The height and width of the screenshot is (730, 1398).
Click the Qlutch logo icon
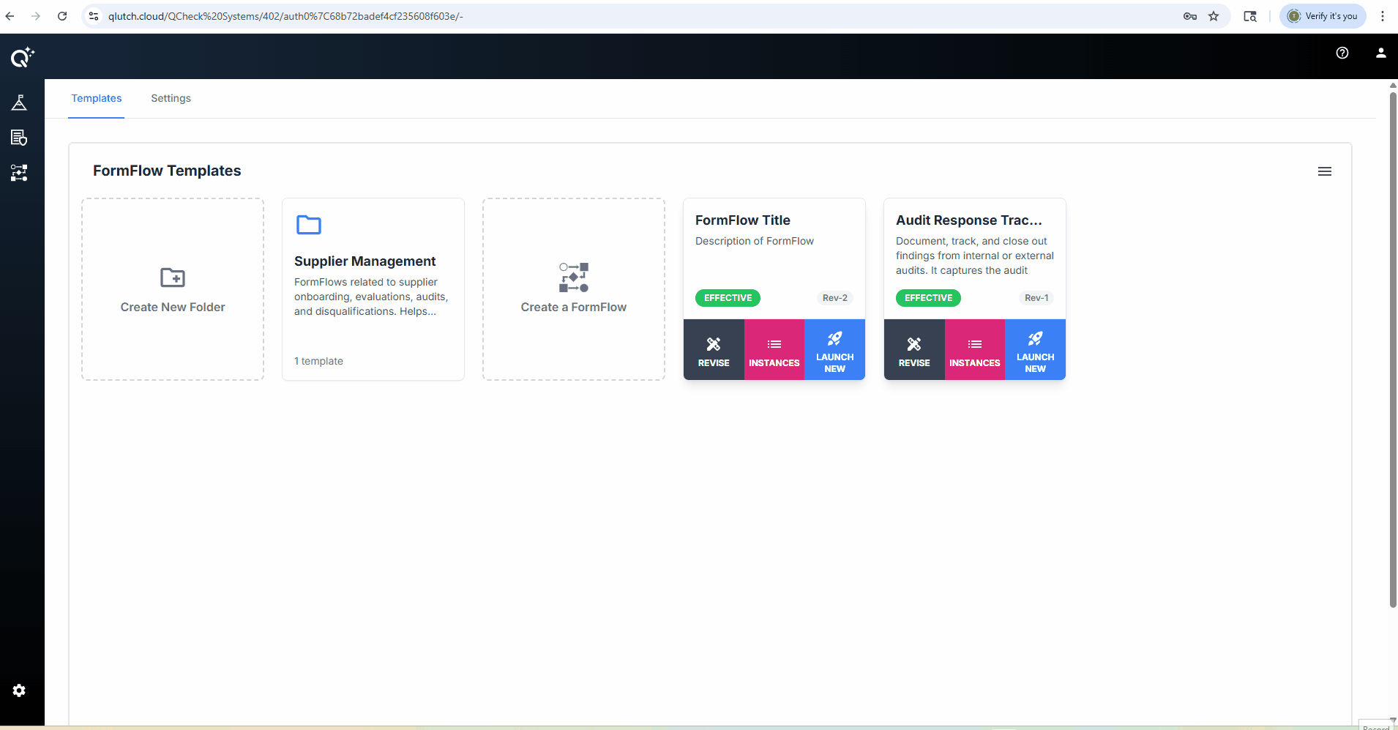tap(22, 56)
